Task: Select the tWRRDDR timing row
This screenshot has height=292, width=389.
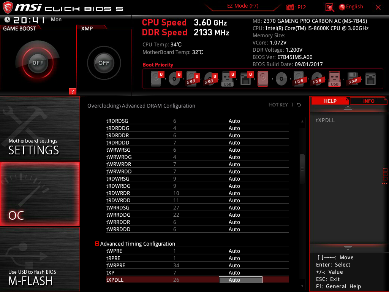Action: [198, 222]
